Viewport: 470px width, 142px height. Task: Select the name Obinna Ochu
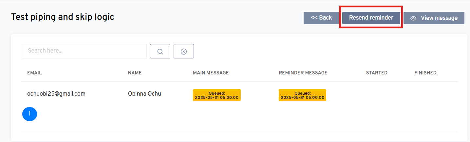coord(144,94)
